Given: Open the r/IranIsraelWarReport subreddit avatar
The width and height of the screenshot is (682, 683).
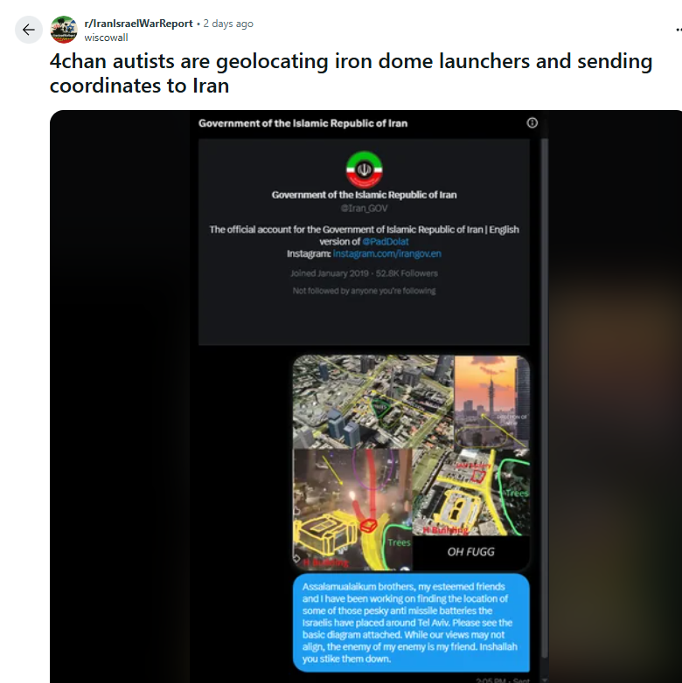Looking at the screenshot, I should pos(64,30).
